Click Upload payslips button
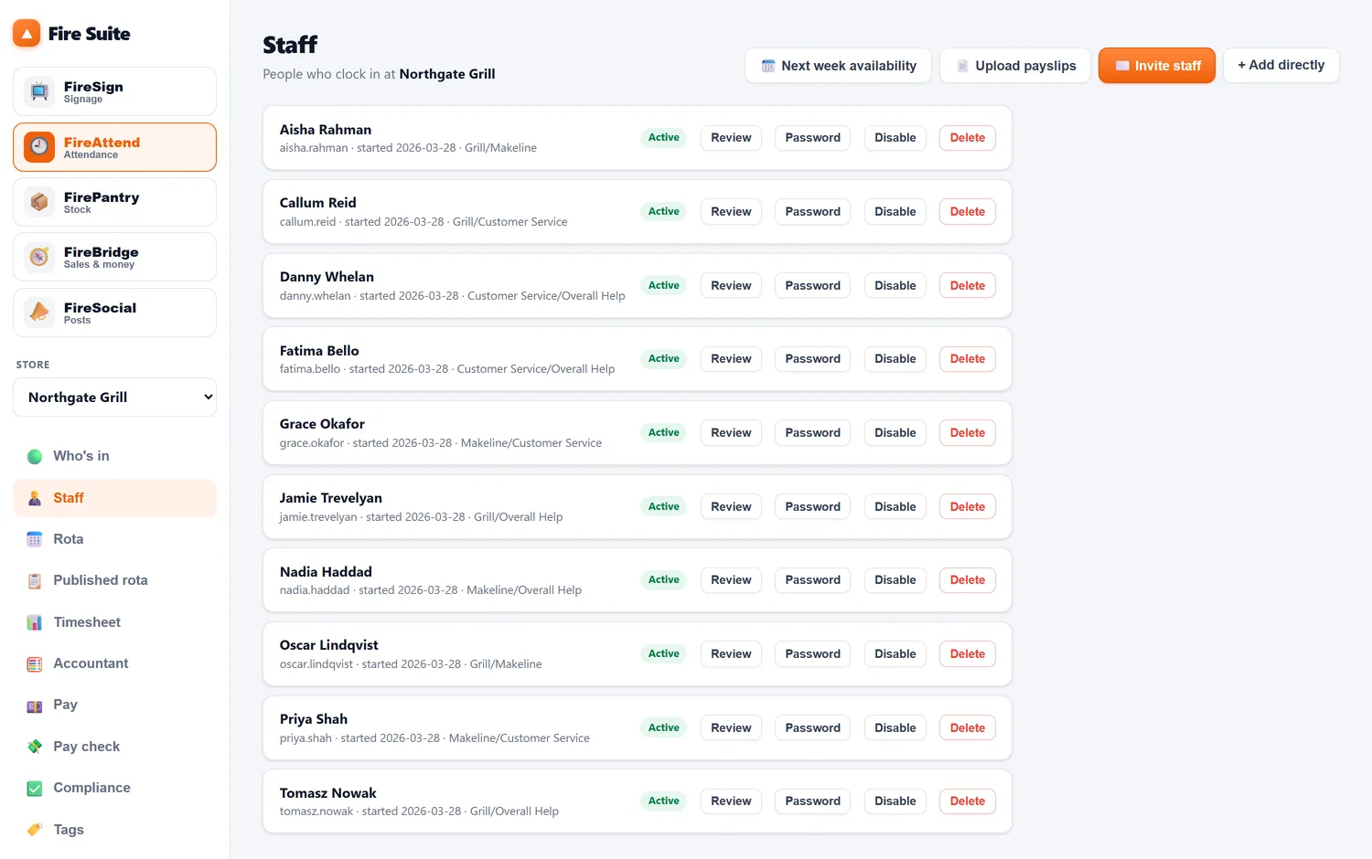The image size is (1372, 859). coord(1015,66)
